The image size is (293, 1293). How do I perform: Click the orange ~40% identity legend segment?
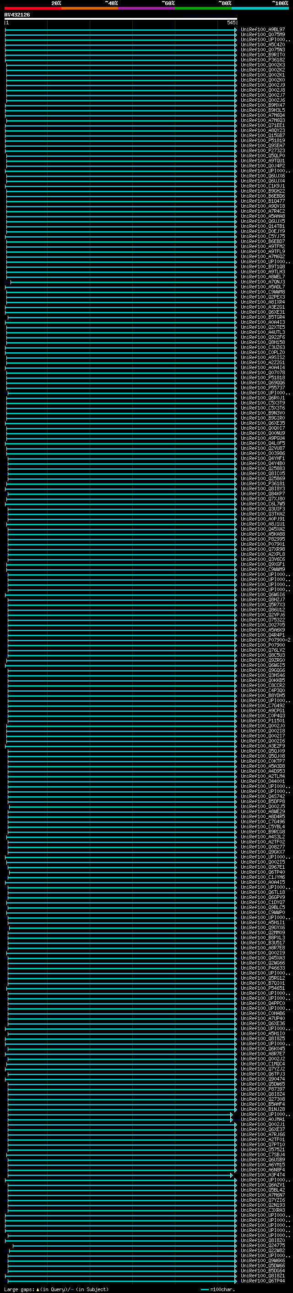(x=90, y=9)
